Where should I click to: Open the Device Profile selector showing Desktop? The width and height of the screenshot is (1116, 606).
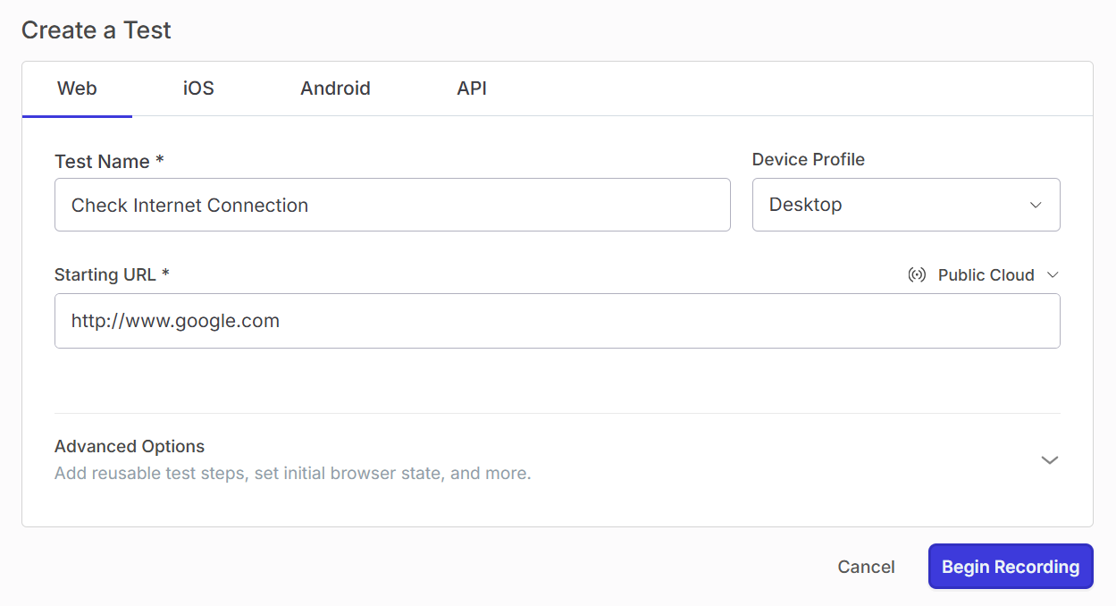[x=906, y=205]
